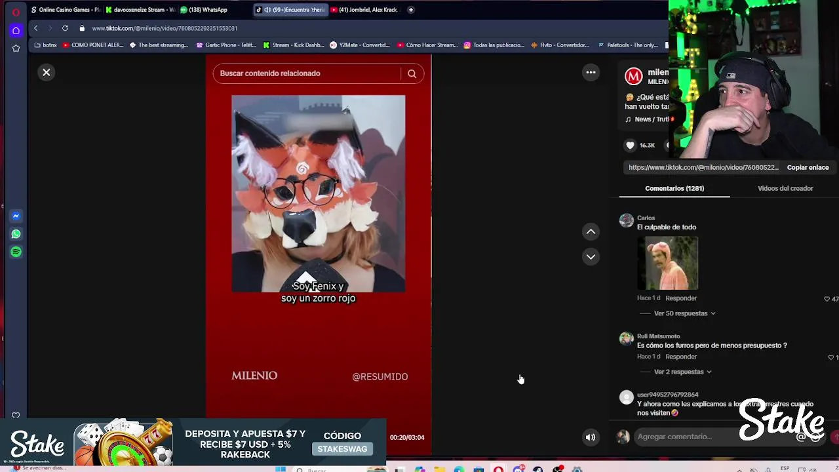839x472 pixels.
Task: Reload the page with refresh icon
Action: pyautogui.click(x=65, y=28)
